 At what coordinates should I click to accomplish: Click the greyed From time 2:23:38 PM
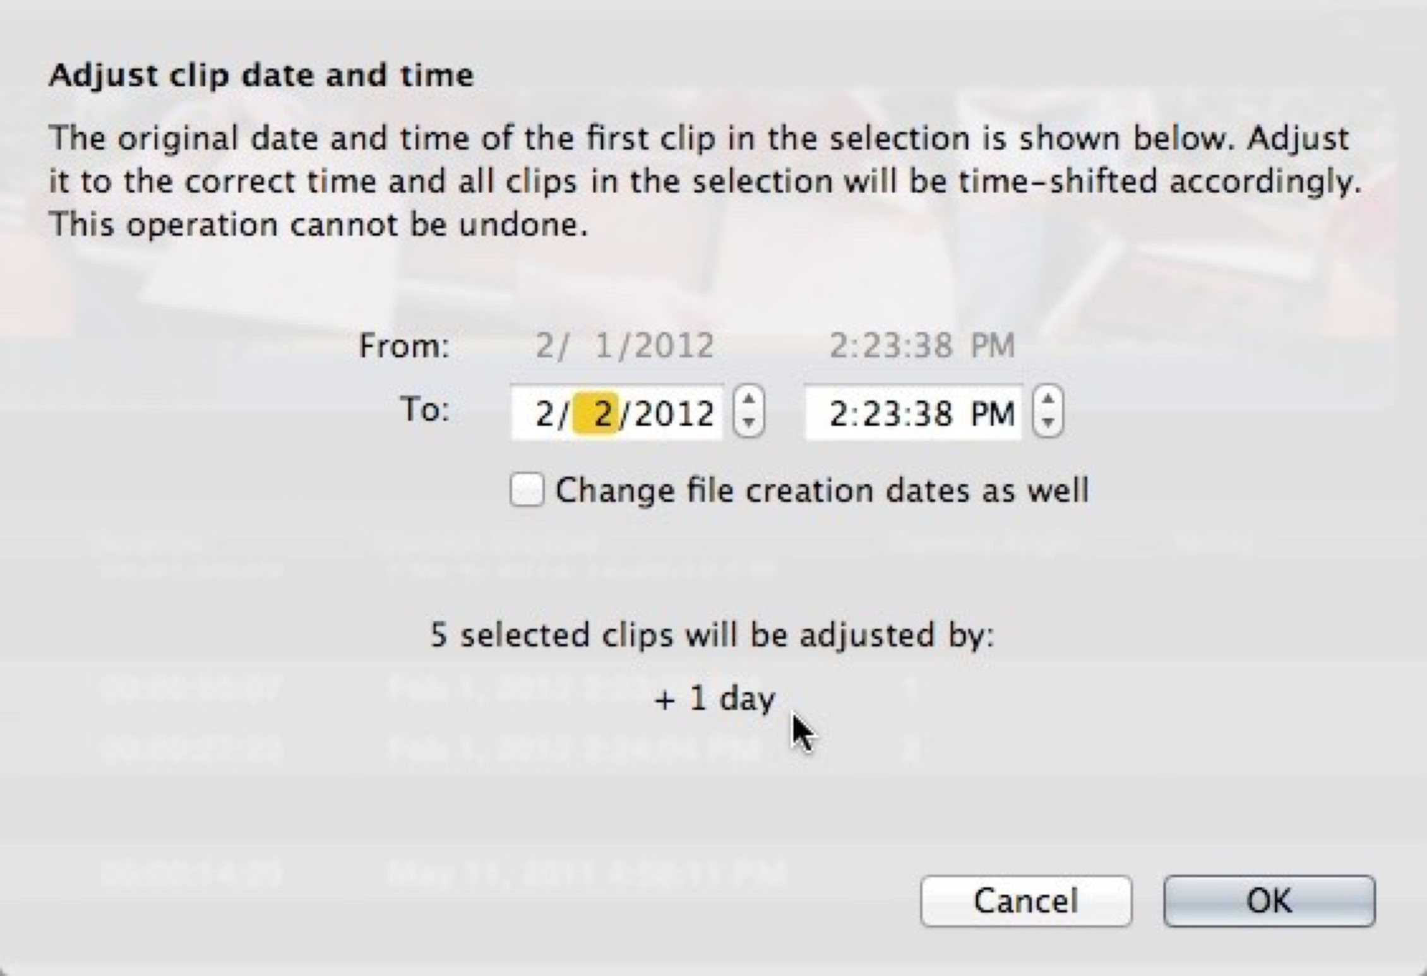tap(921, 346)
